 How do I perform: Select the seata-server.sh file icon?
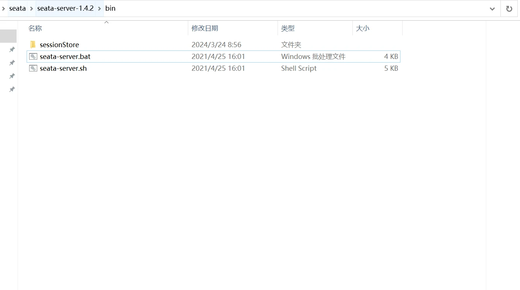(x=33, y=68)
